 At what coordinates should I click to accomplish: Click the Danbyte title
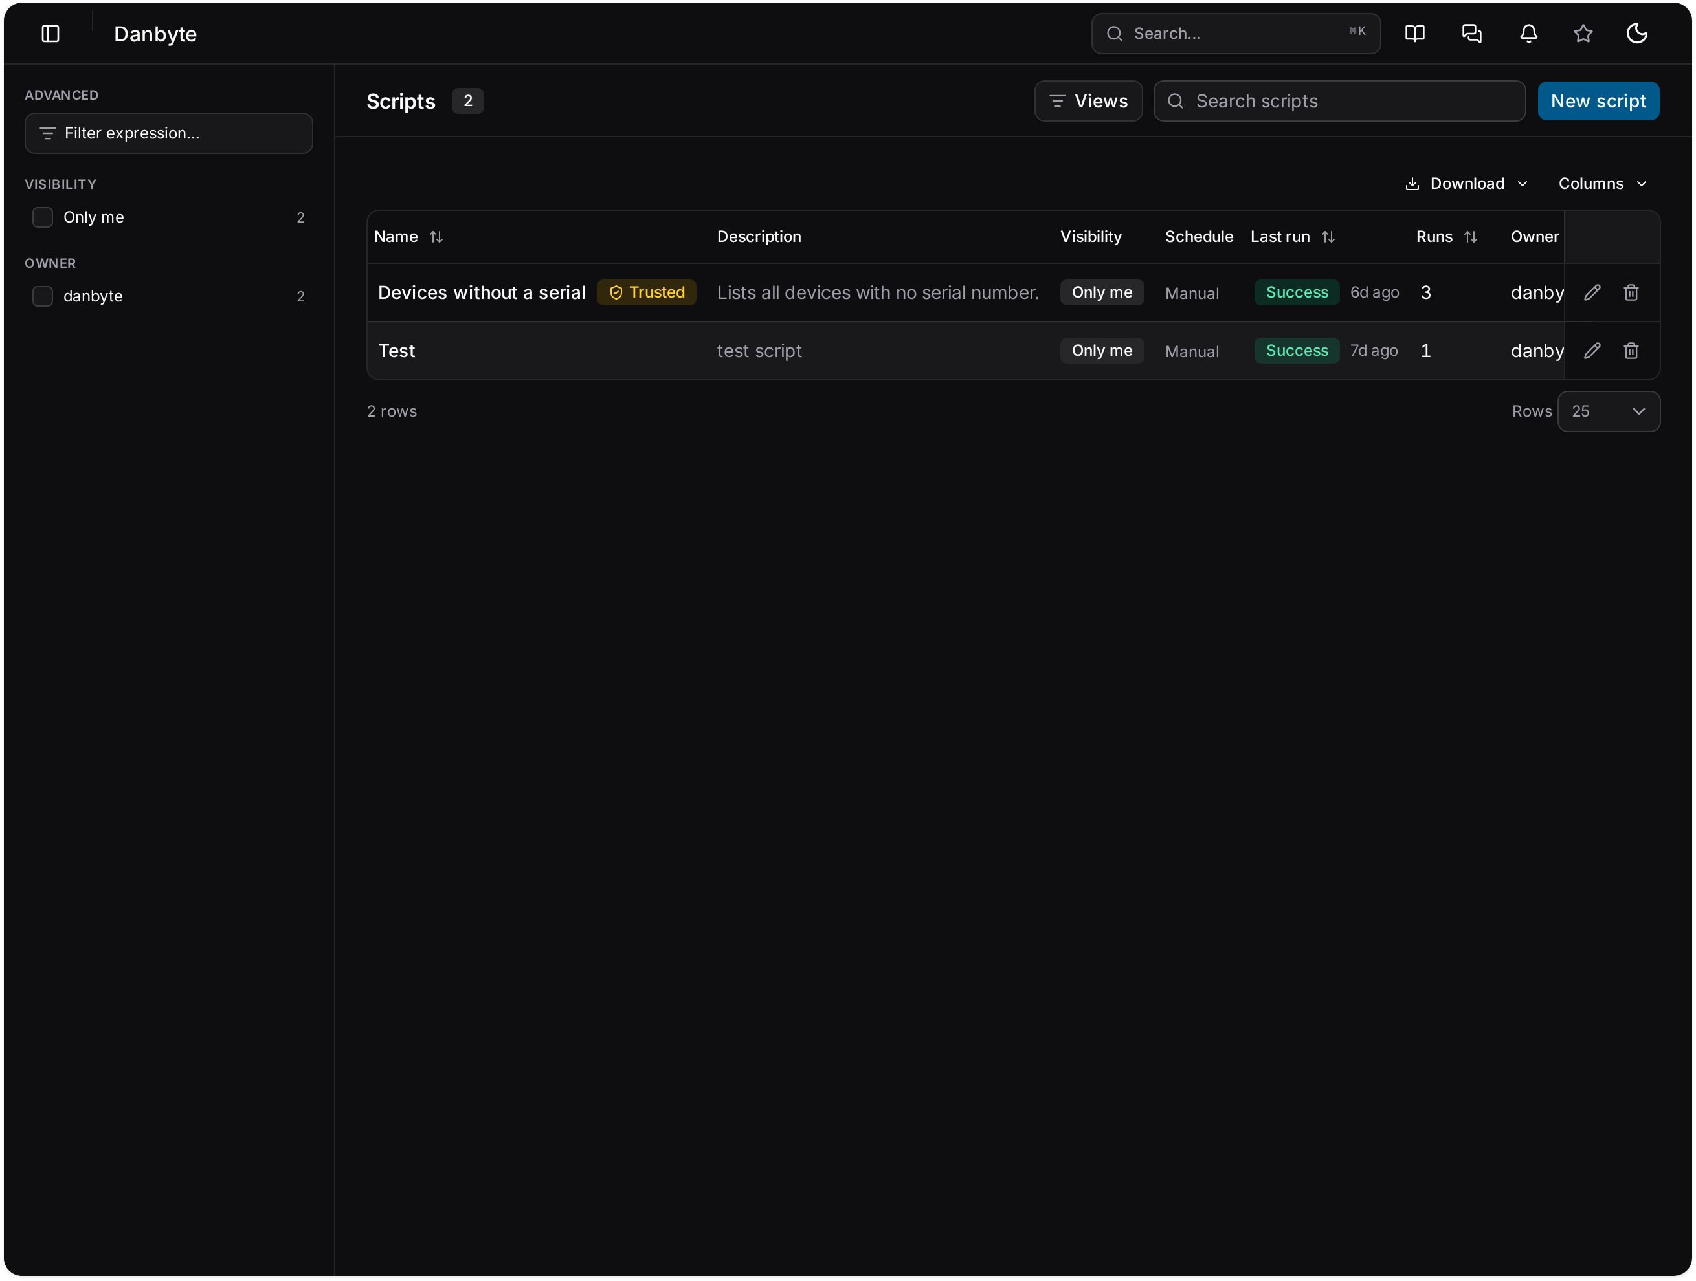[155, 34]
